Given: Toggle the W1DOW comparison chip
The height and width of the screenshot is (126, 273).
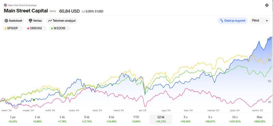Looking at the screenshot, I should tap(59, 28).
